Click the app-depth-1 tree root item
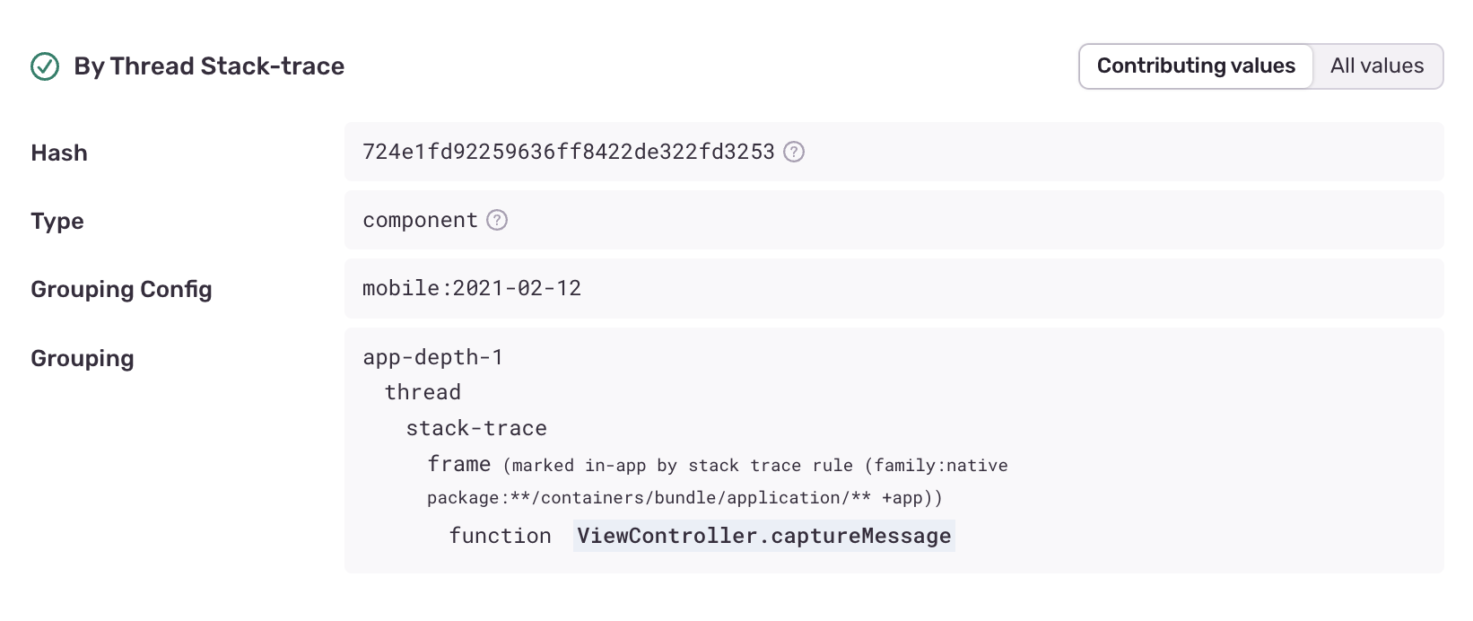The width and height of the screenshot is (1473, 621). tap(431, 356)
